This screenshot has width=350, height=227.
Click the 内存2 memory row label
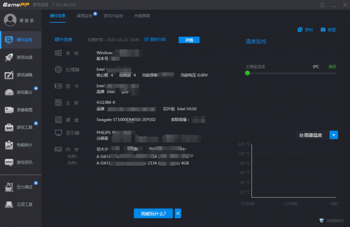72,163
